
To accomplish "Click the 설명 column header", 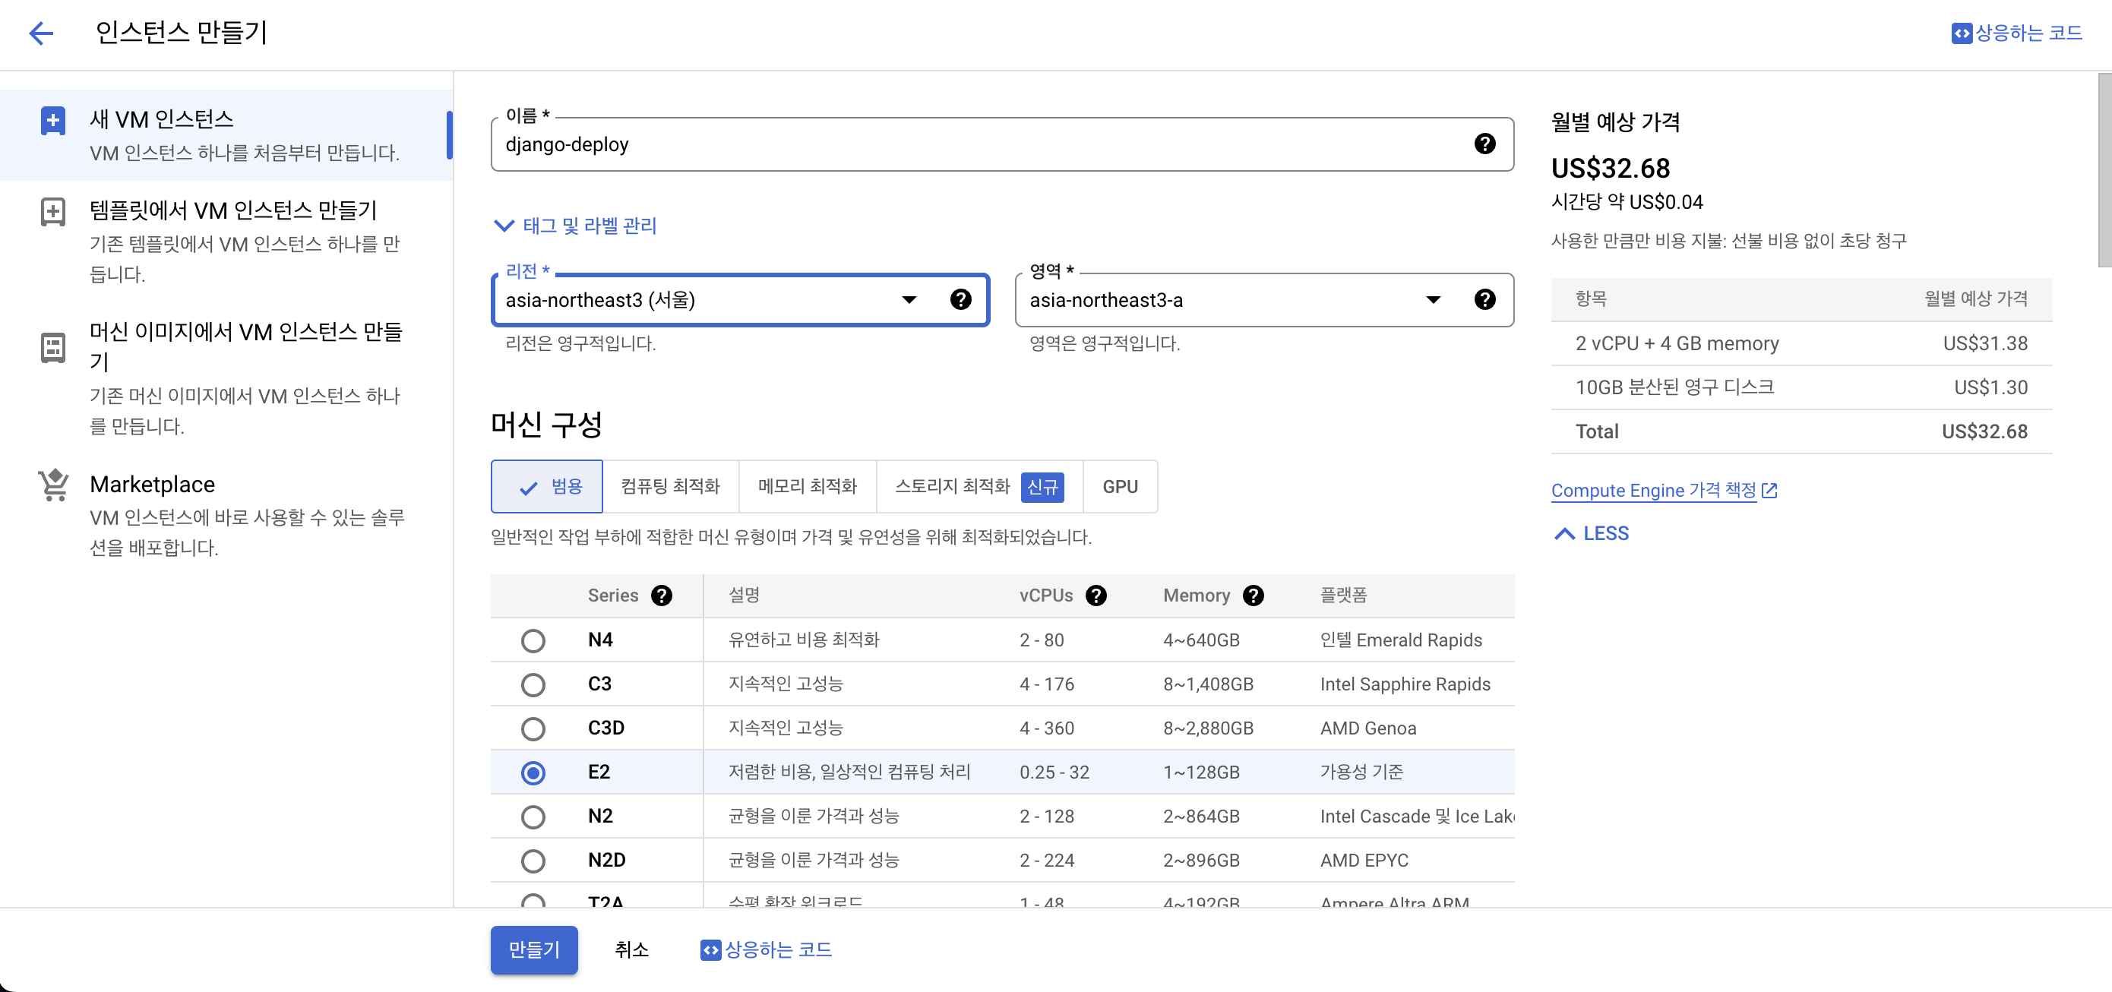I will click(x=744, y=596).
